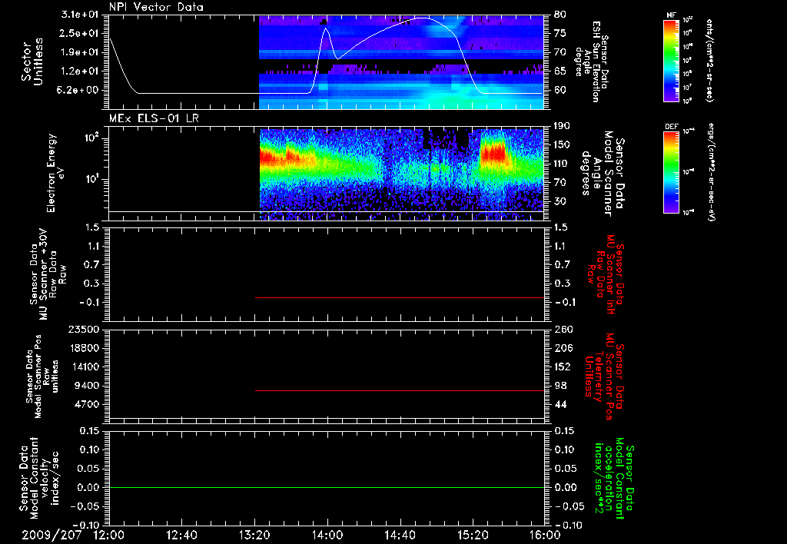Image resolution: width=787 pixels, height=544 pixels.
Task: Click the 12:40 time tick label
Action: [181, 535]
